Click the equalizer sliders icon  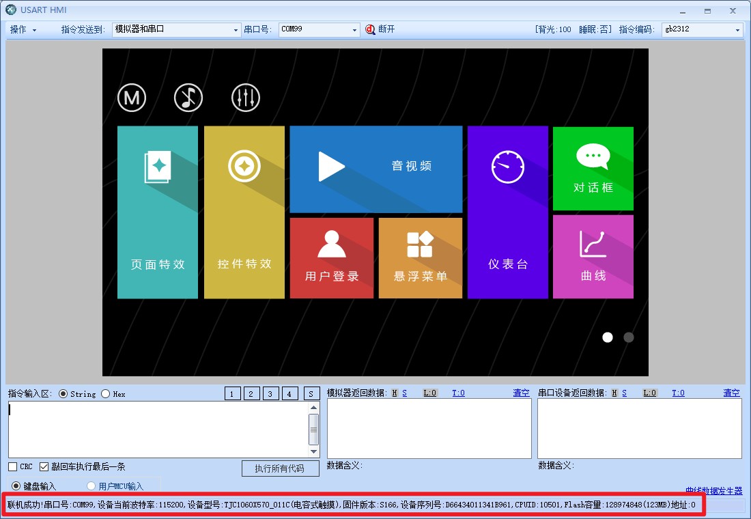[x=245, y=98]
